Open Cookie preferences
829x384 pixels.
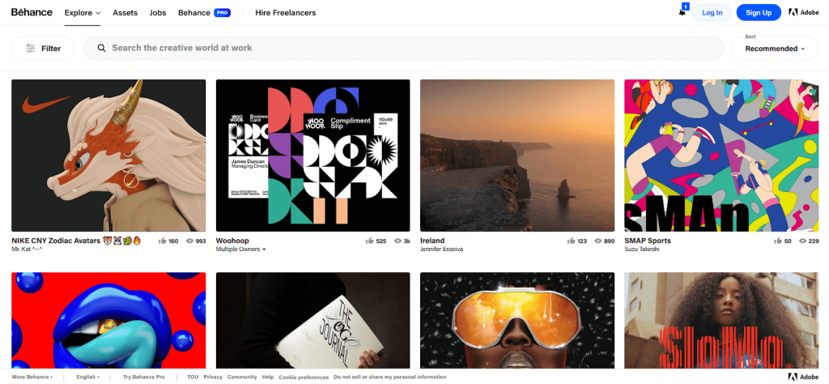pyautogui.click(x=304, y=378)
